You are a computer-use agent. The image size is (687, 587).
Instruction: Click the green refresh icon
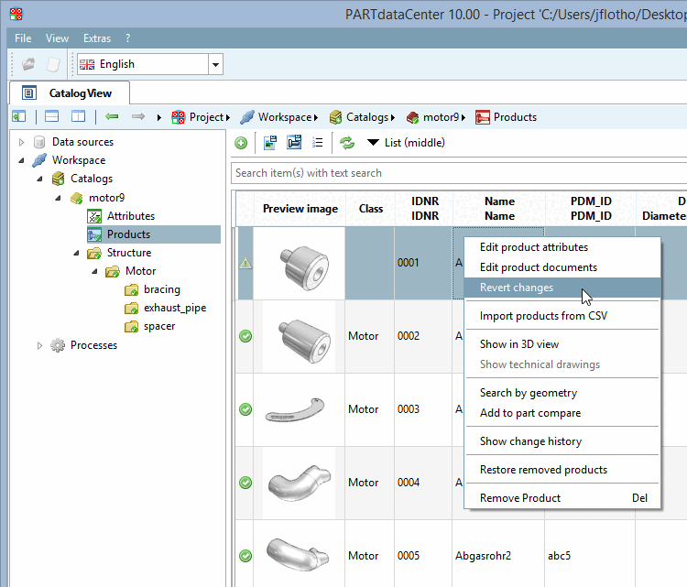click(347, 143)
